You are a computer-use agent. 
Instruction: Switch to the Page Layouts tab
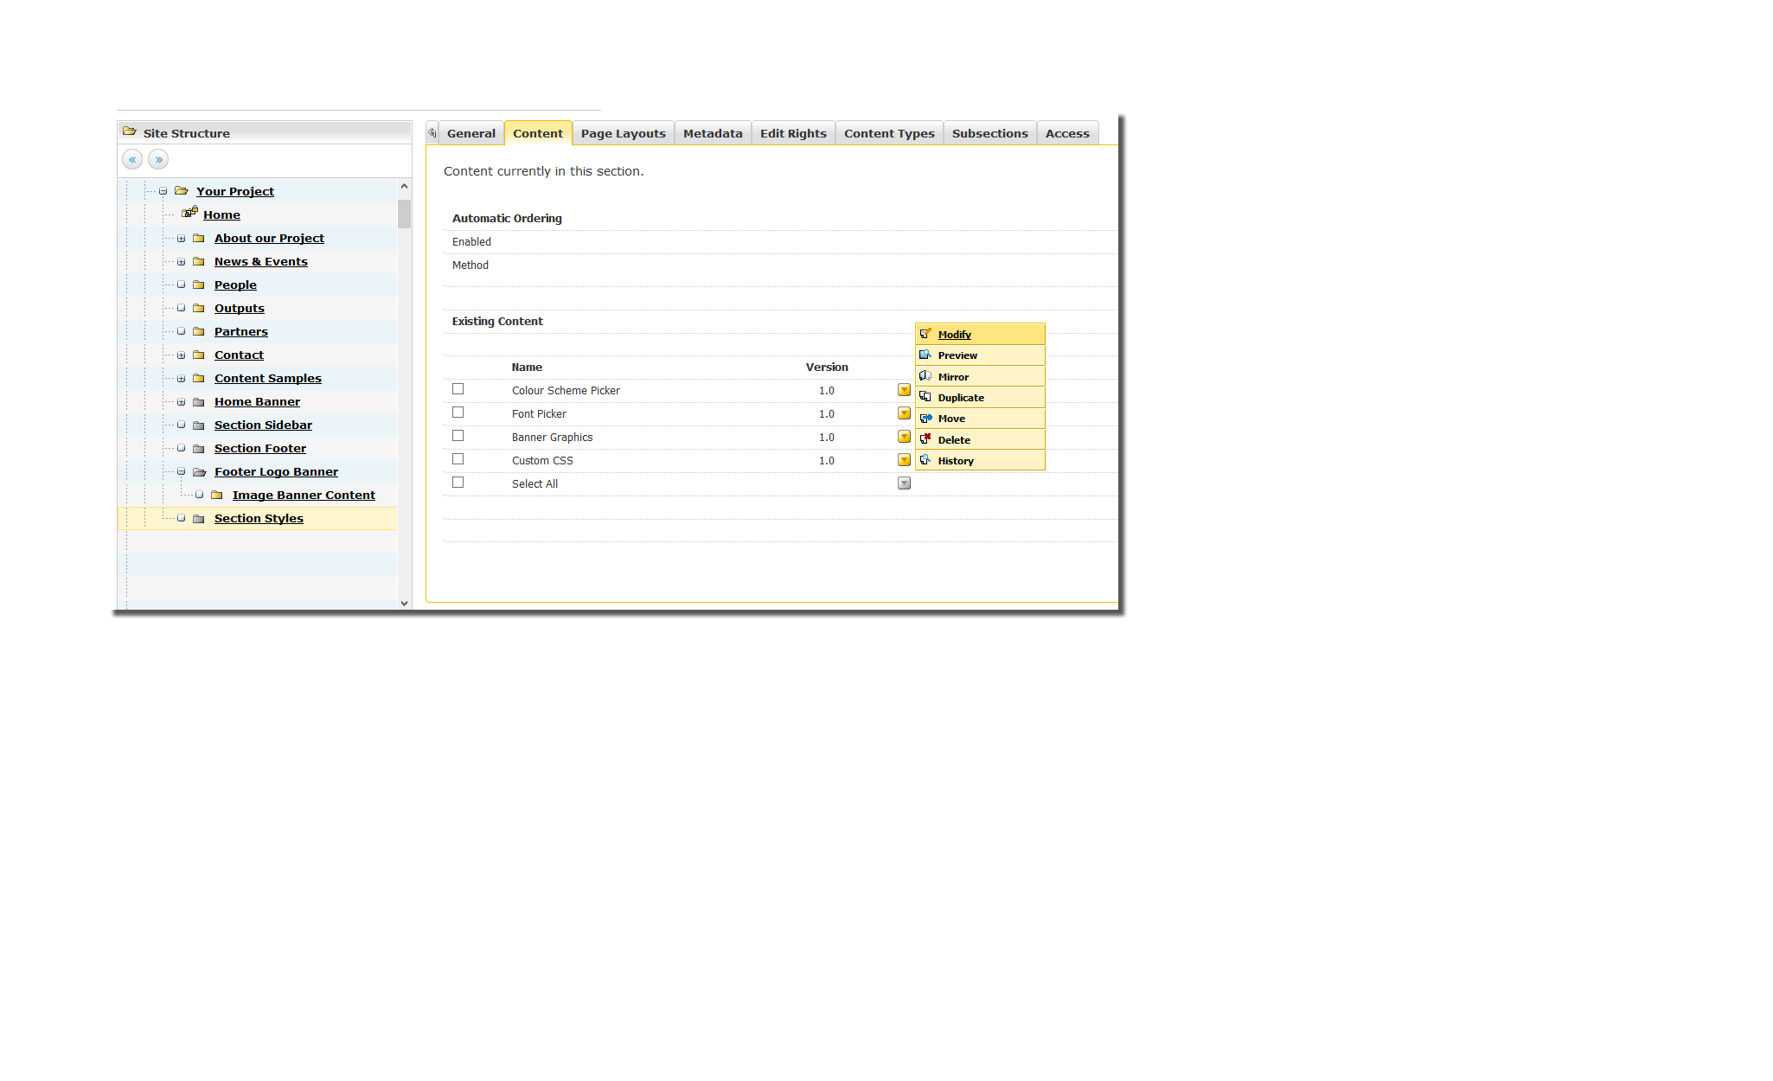tap(623, 133)
